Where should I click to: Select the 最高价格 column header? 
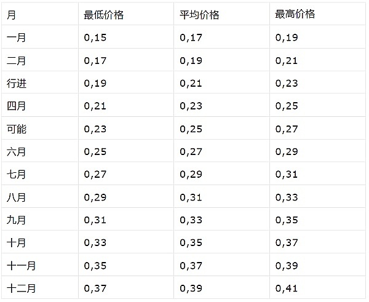point(295,15)
